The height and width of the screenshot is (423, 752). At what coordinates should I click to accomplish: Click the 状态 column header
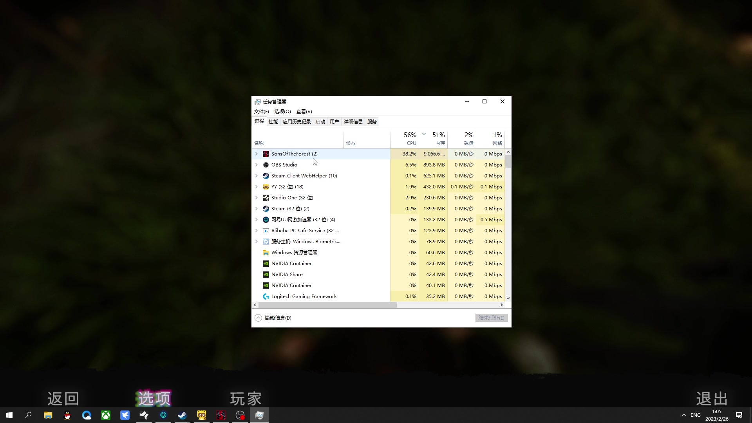point(367,139)
